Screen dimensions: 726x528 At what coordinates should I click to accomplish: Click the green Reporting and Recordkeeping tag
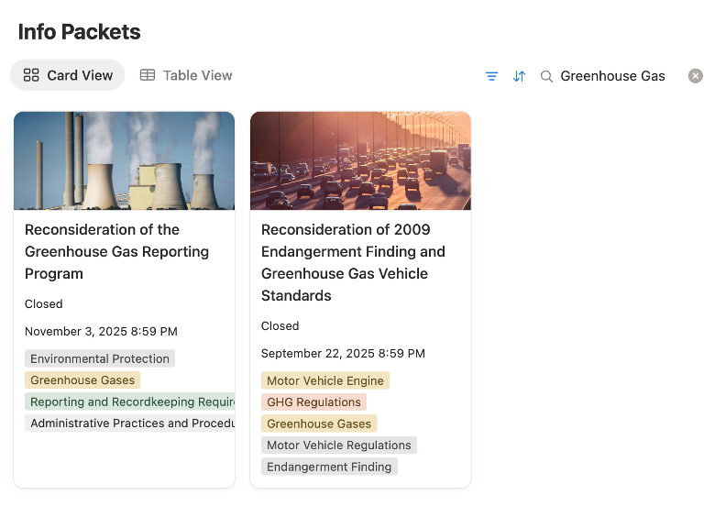[x=130, y=401]
